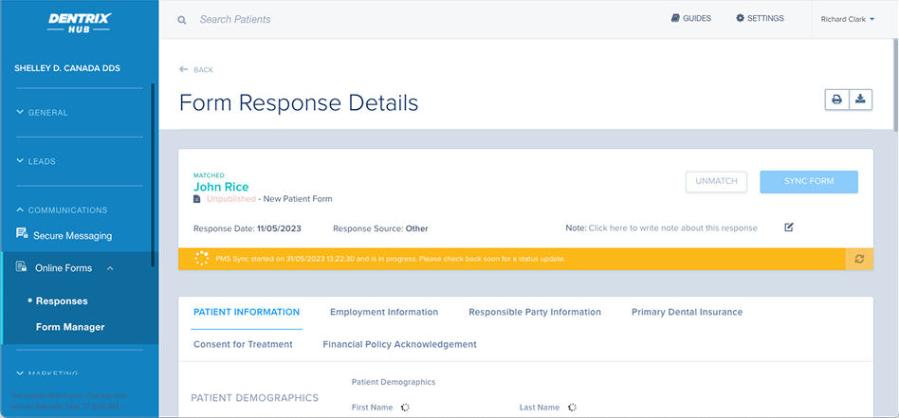Click the main page vertical scrollbar
Image resolution: width=899 pixels, height=418 pixels.
(895, 83)
